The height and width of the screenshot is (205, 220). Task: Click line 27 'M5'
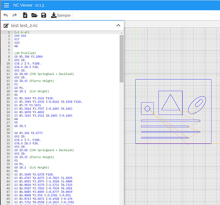click(x=16, y=123)
